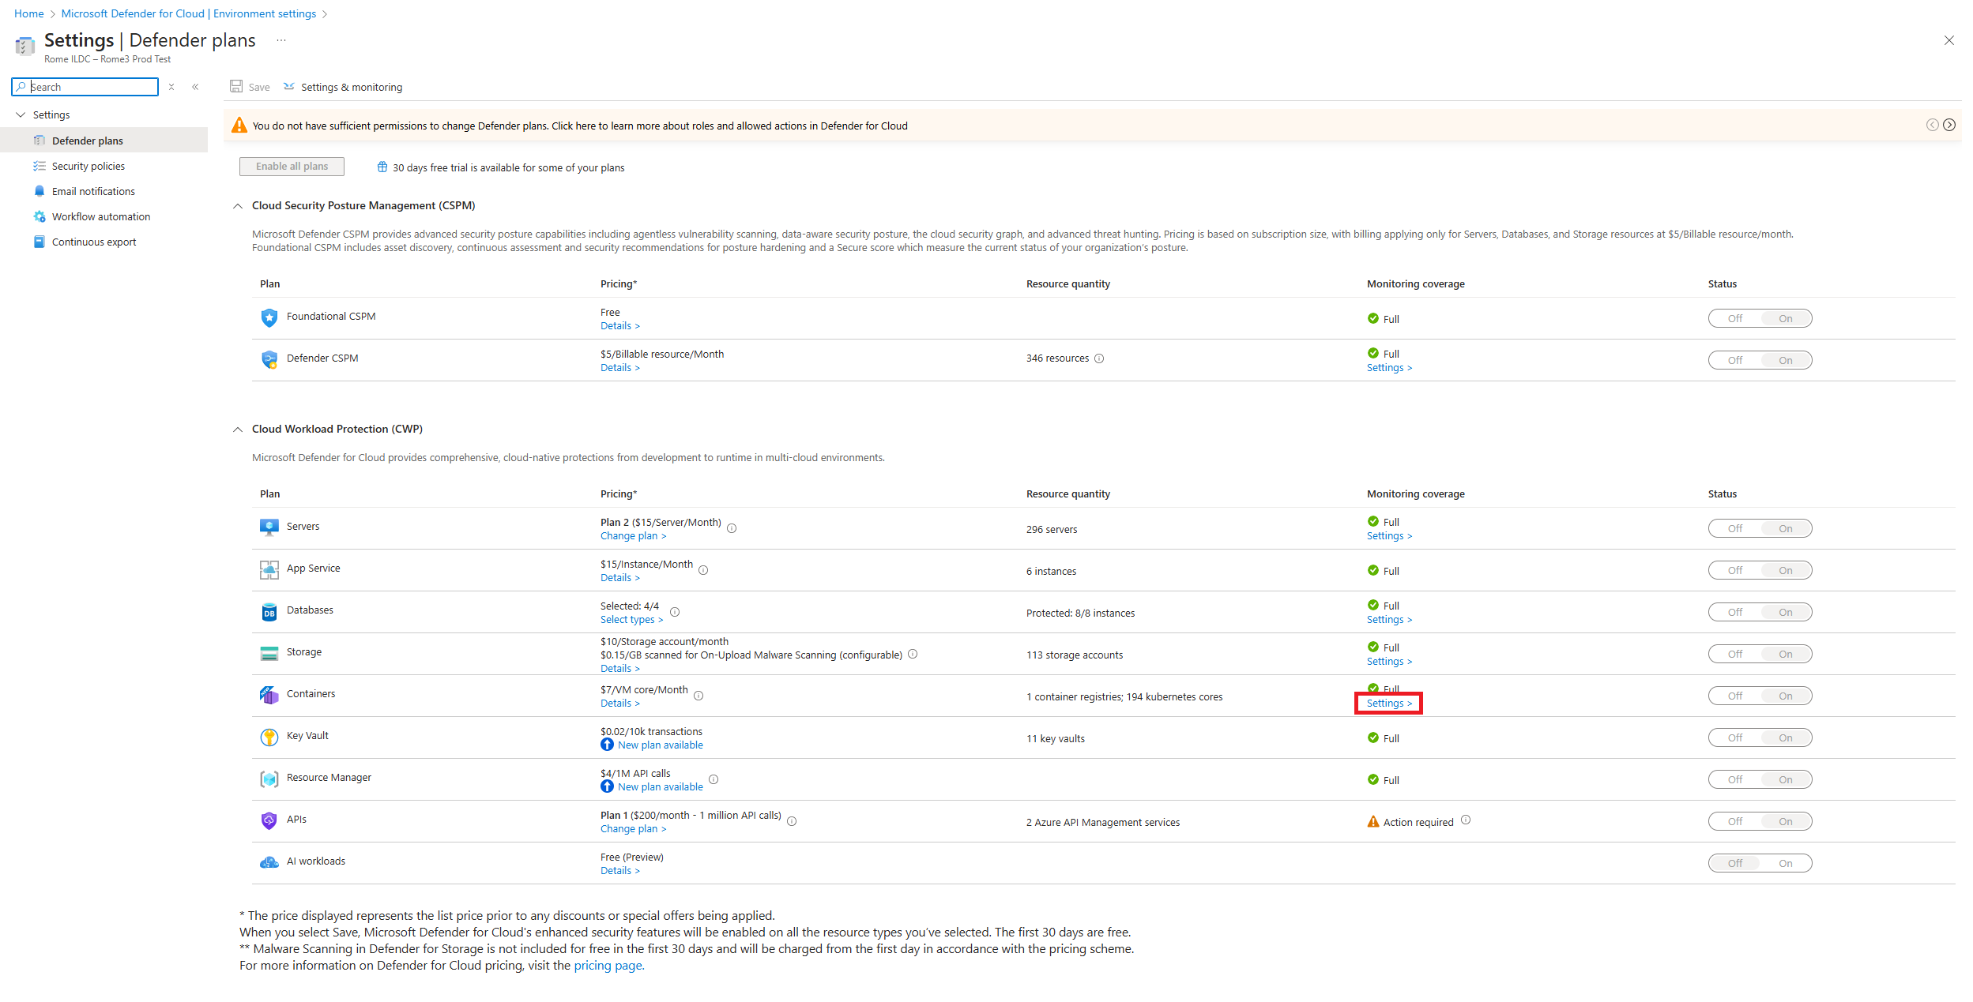Open Microsoft Defender for Cloud Environment settings breadcrumb
Image resolution: width=1973 pixels, height=1002 pixels.
click(x=189, y=13)
